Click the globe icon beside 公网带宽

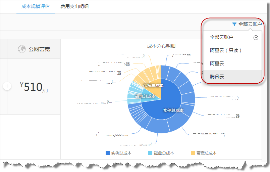coord(22,49)
